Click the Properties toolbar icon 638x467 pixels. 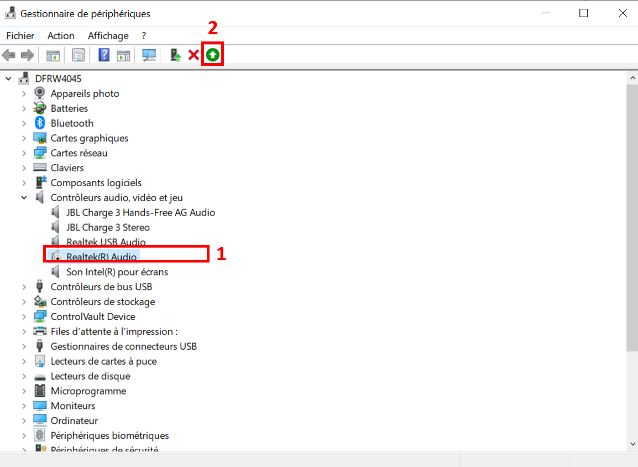[79, 55]
